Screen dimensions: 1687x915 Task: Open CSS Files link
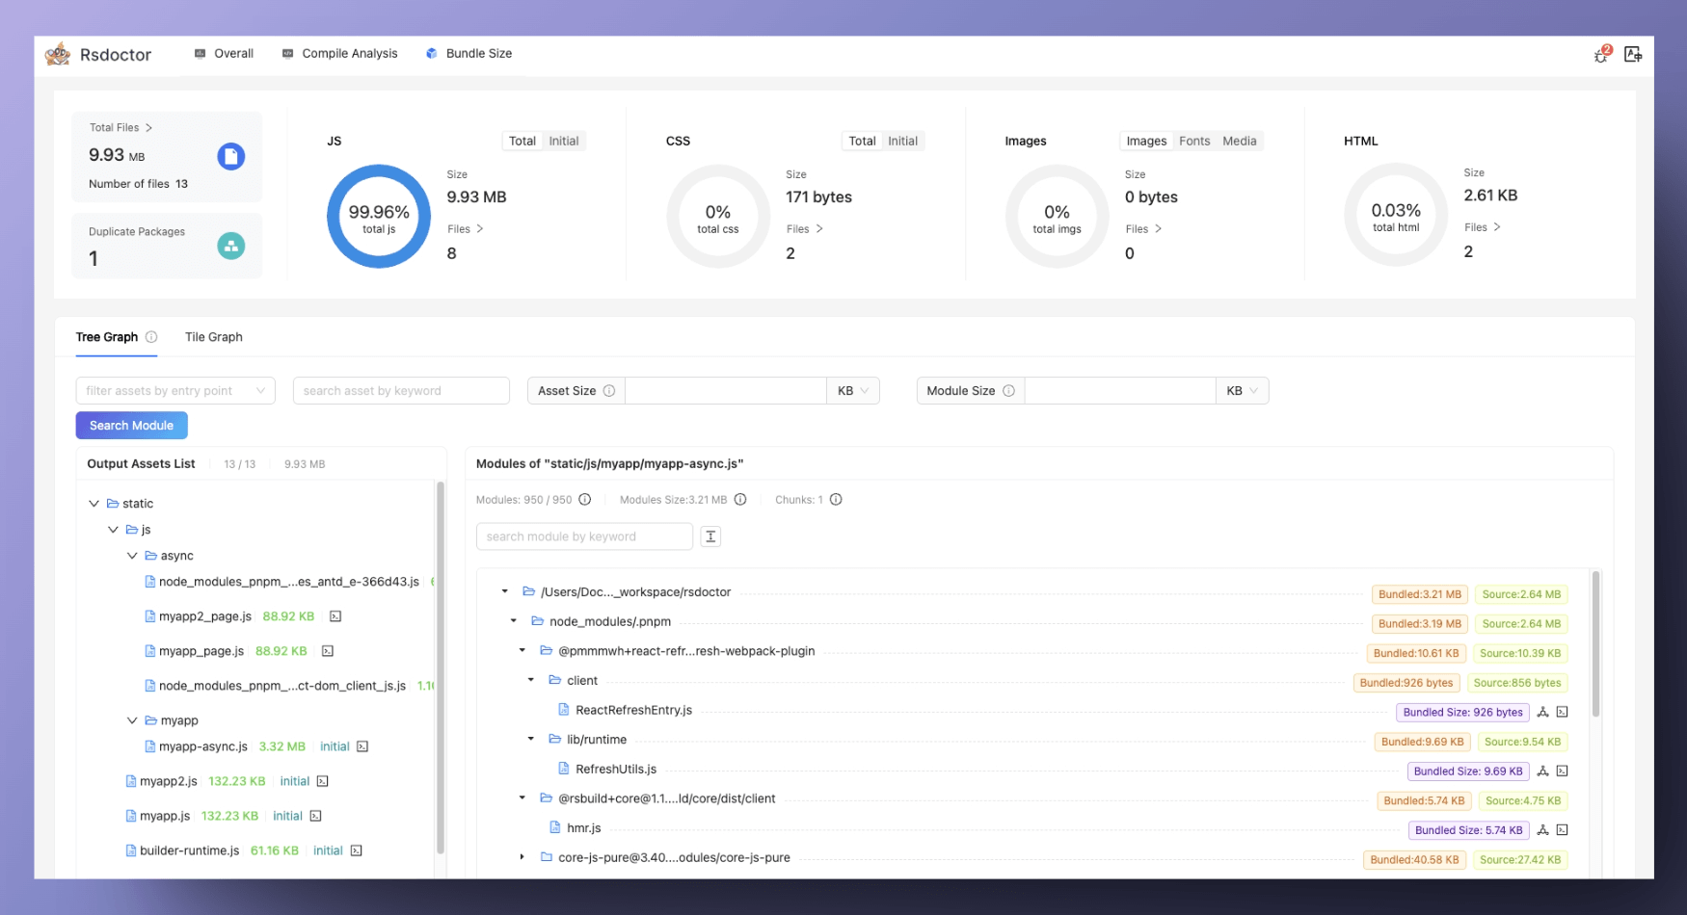[x=805, y=229]
